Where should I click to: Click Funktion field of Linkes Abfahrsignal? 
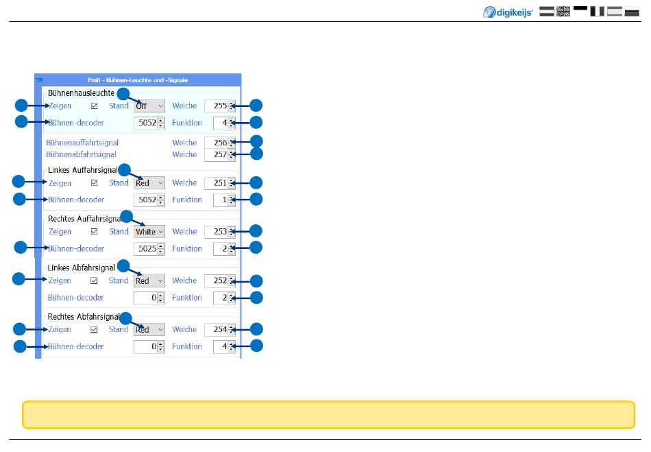[x=224, y=298]
